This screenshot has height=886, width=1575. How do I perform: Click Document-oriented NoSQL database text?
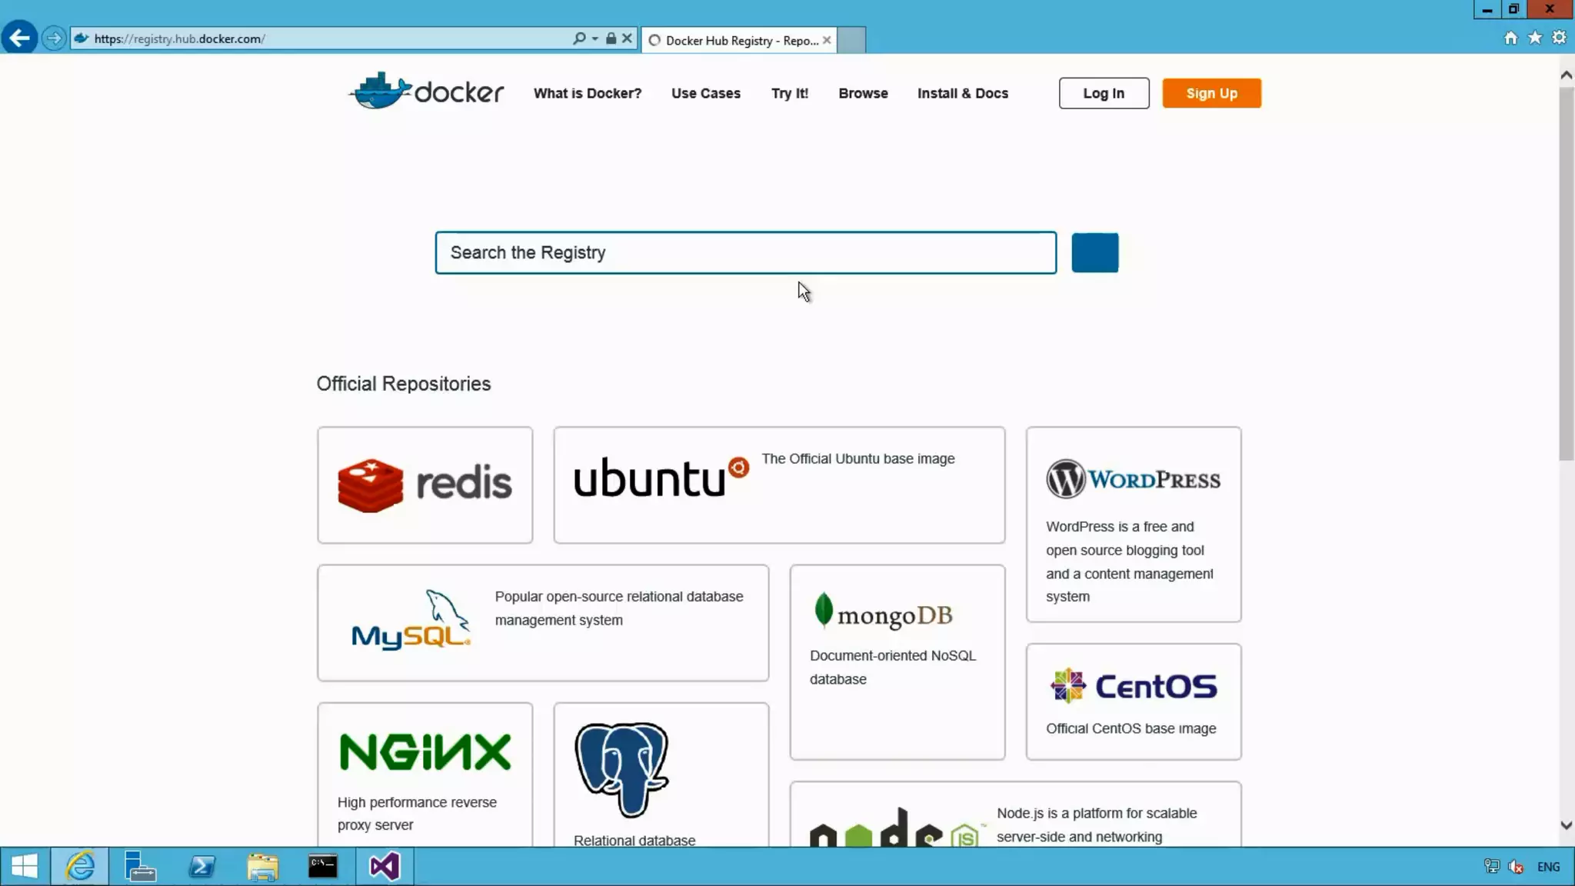coord(892,667)
